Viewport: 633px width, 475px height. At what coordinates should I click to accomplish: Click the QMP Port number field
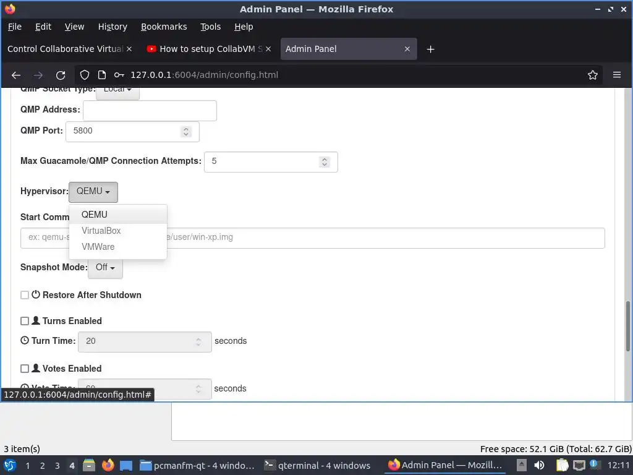(x=132, y=132)
